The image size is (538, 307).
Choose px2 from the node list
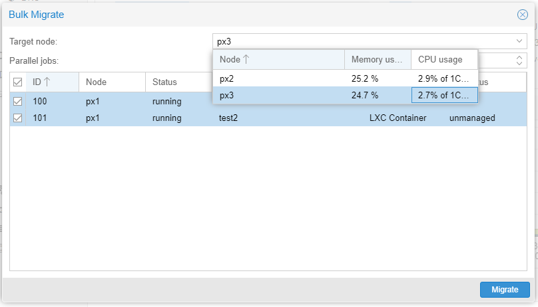228,78
